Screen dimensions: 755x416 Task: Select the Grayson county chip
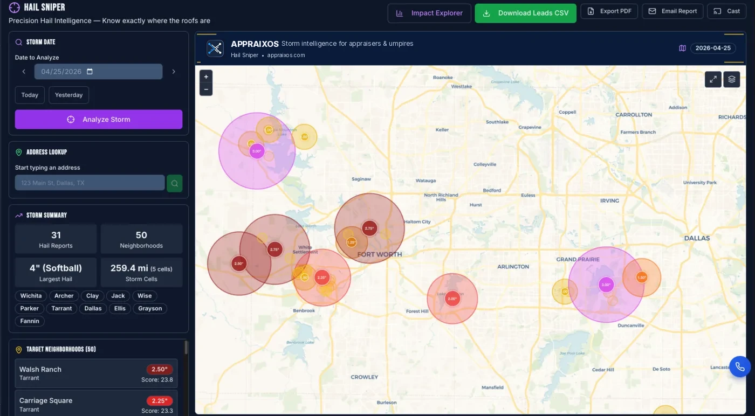coord(150,309)
